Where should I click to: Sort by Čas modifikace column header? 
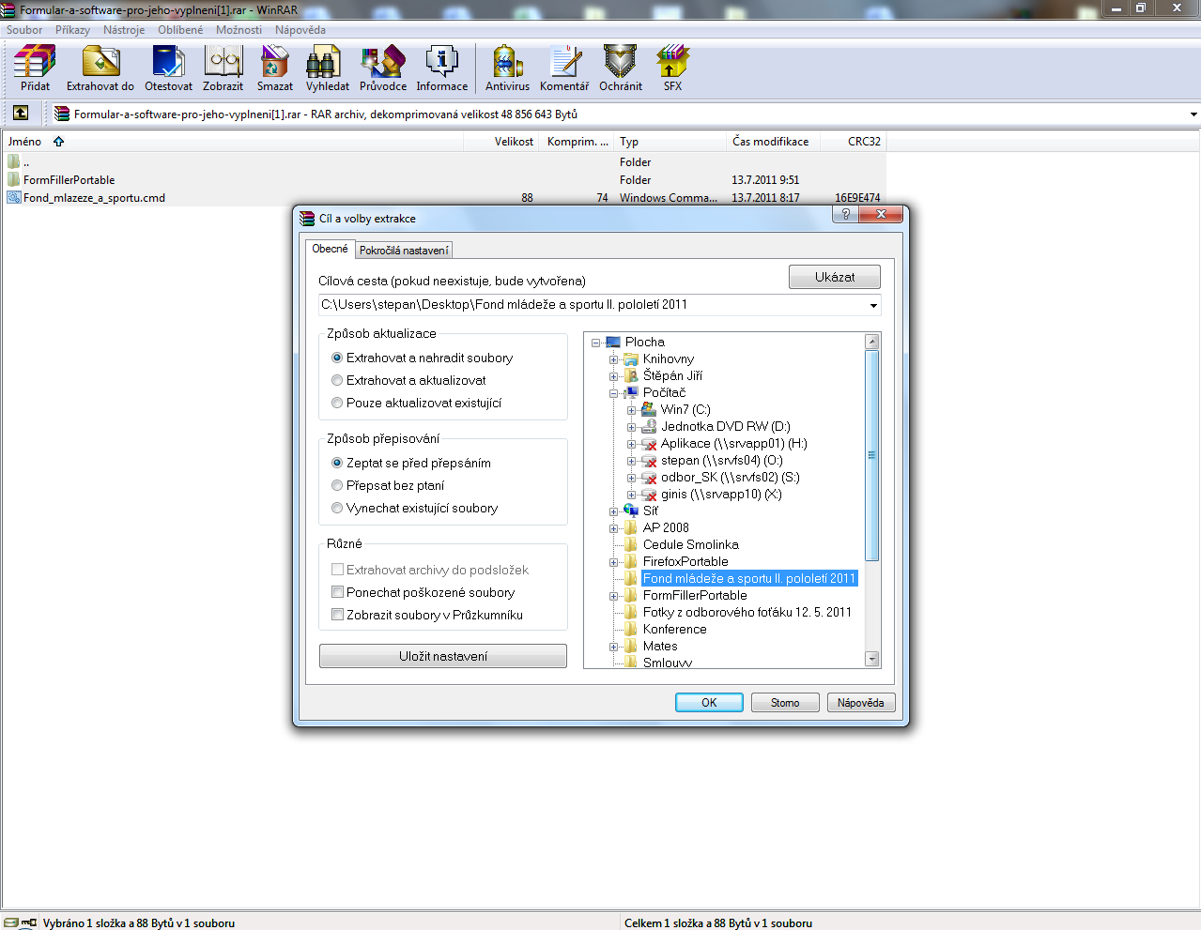click(x=774, y=142)
